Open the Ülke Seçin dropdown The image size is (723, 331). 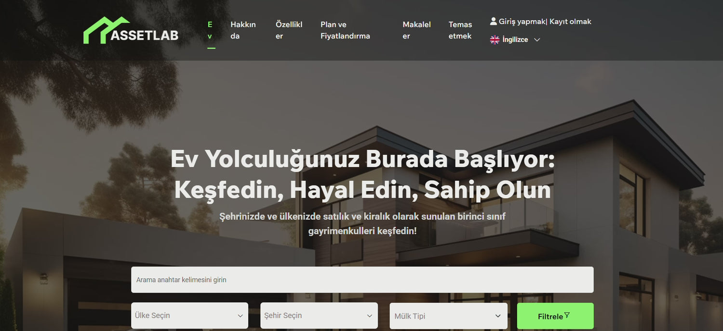[189, 316]
